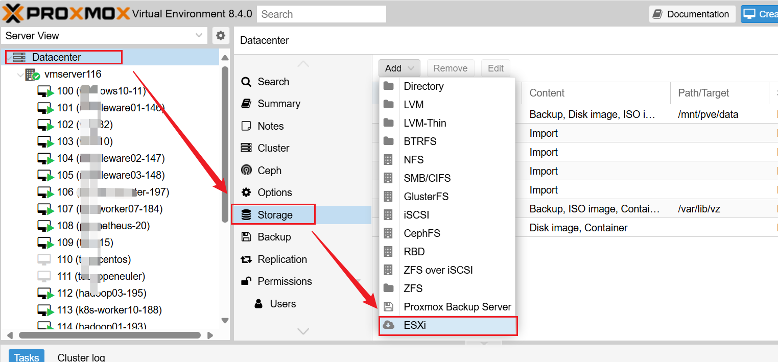Open the Server View gear settings
The image size is (778, 362).
tap(221, 36)
